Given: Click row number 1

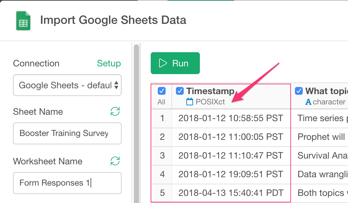Looking at the screenshot, I should click(162, 118).
